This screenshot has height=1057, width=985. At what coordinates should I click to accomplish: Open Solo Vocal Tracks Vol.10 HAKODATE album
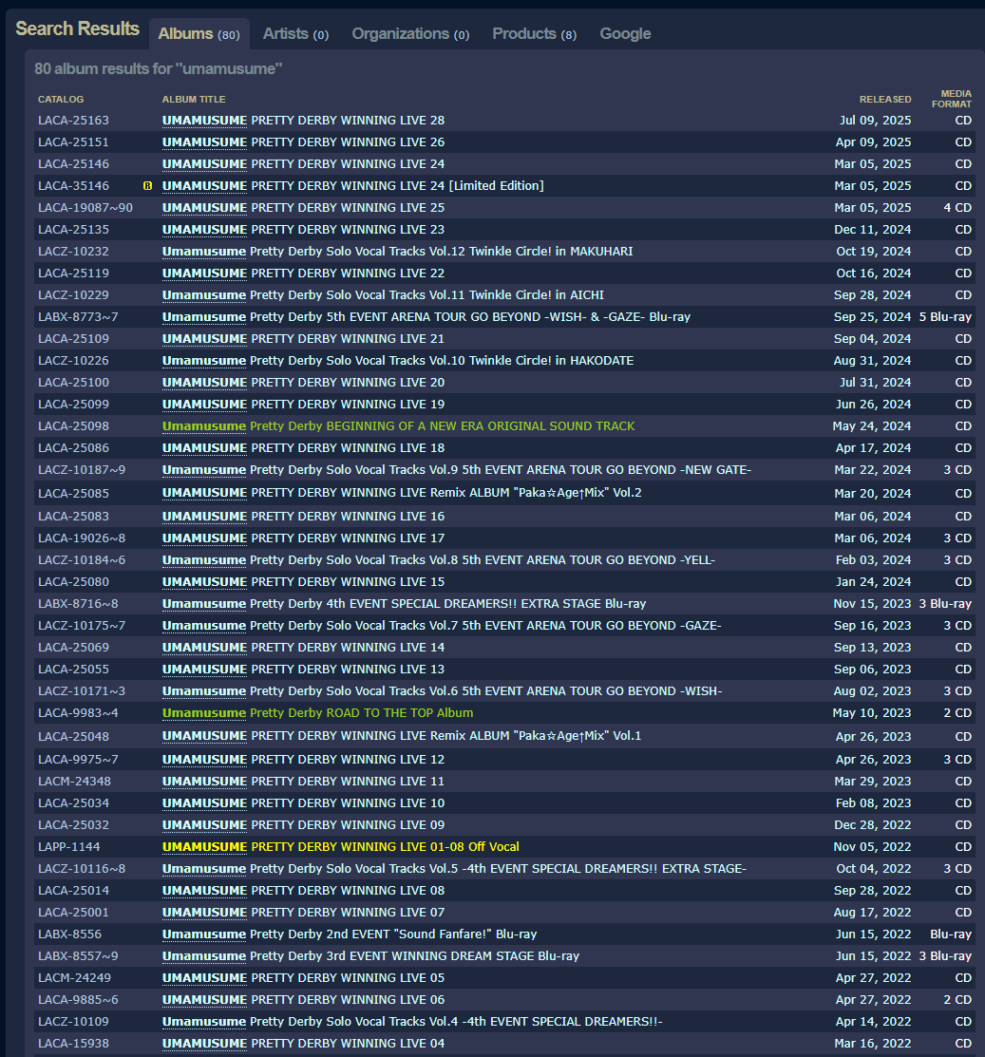click(x=398, y=361)
